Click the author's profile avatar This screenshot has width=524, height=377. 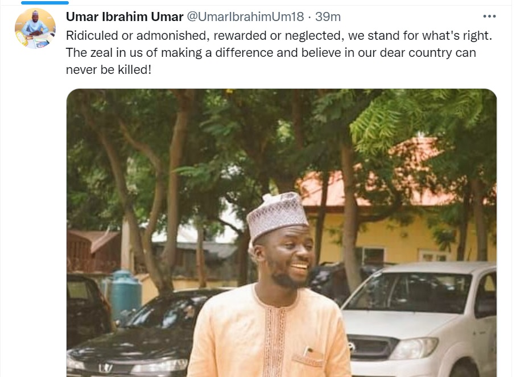(x=35, y=28)
